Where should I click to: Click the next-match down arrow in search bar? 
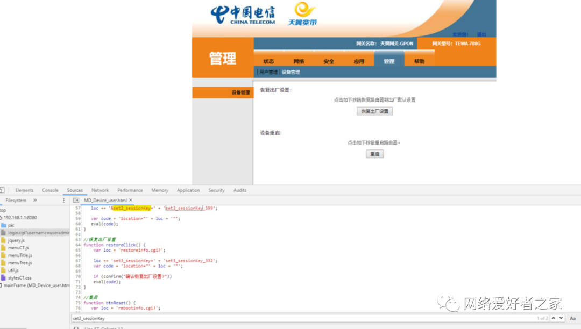[x=561, y=318]
